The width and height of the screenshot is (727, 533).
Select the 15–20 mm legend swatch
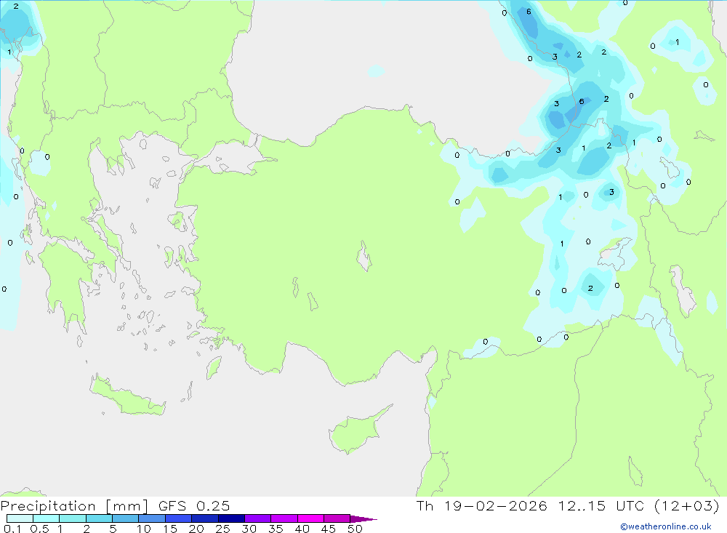coord(179,518)
